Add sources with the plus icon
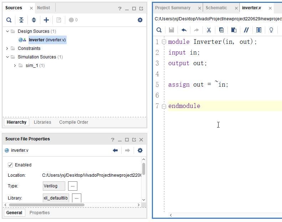The height and width of the screenshot is (222, 282). (x=46, y=20)
